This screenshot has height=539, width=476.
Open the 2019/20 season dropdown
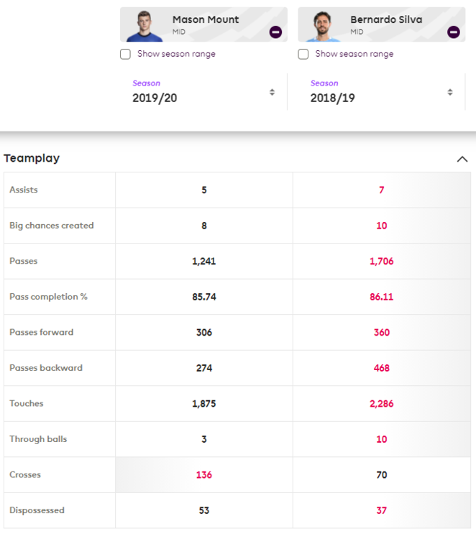click(x=203, y=92)
